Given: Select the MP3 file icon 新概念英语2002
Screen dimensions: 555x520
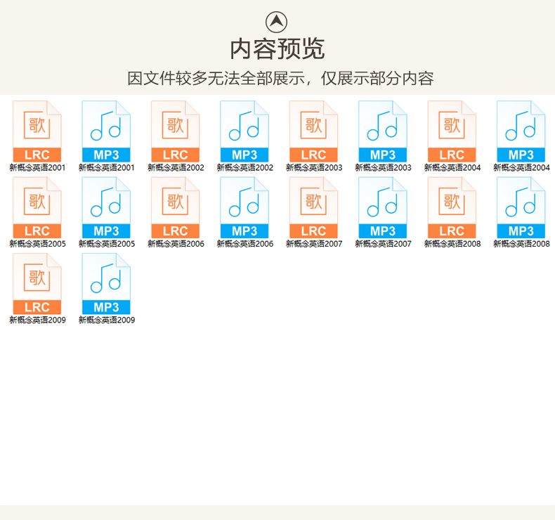Looking at the screenshot, I should 244,131.
